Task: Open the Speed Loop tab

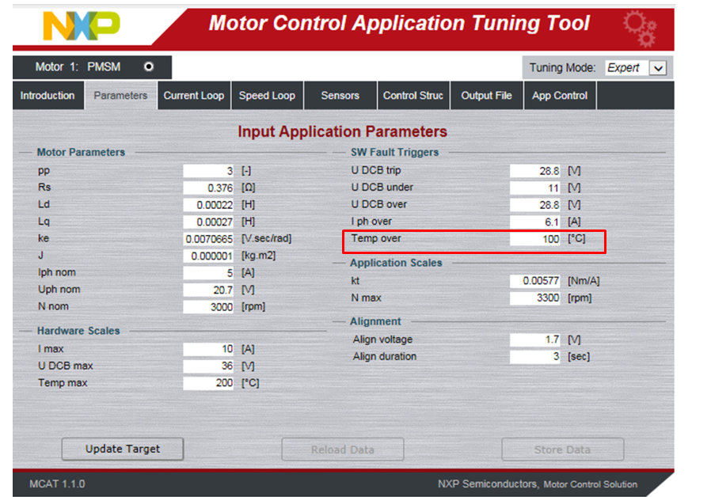Action: point(267,95)
